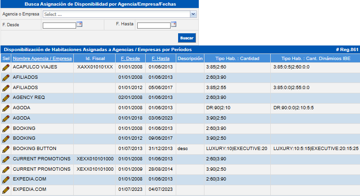Open the F. Hasta calendar picker icon

pos(173,24)
